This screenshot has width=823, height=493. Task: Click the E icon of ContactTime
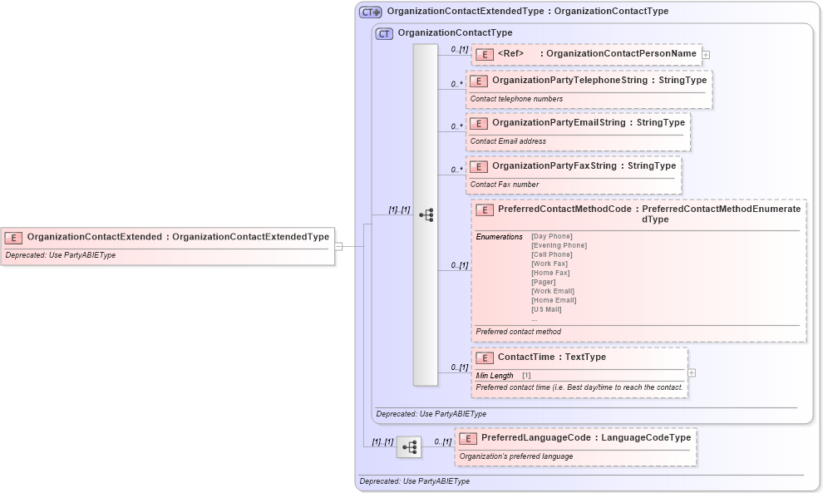485,357
